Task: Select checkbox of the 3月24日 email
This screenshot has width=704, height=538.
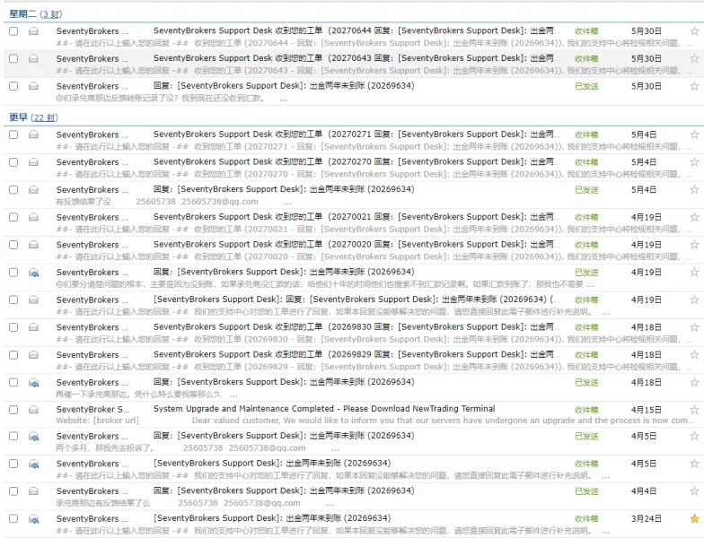Action: 13,518
